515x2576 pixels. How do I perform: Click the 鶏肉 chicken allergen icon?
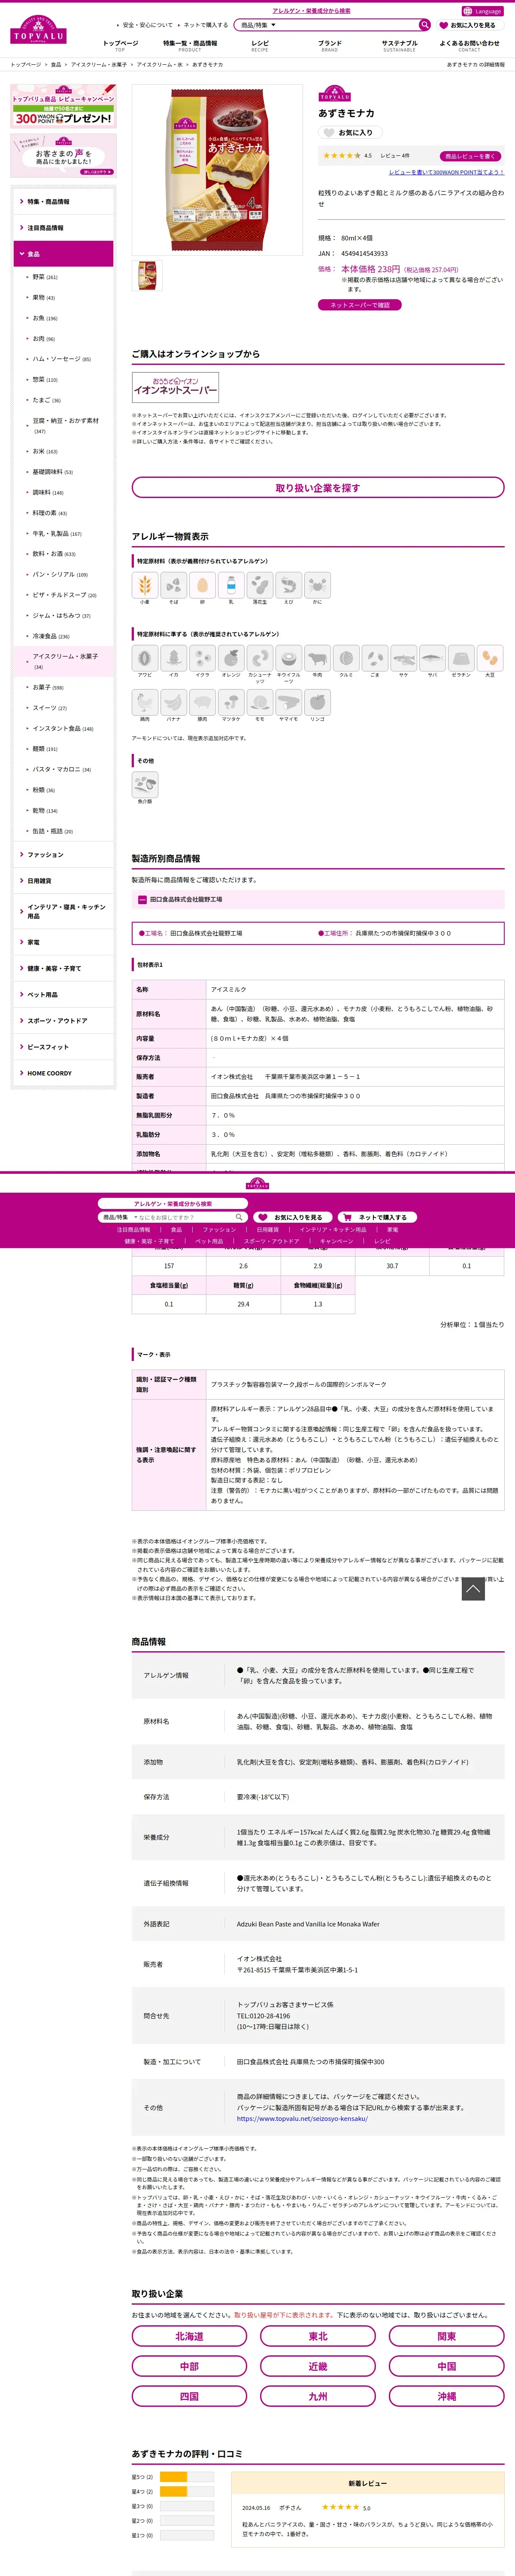pyautogui.click(x=145, y=702)
